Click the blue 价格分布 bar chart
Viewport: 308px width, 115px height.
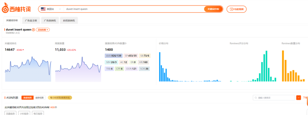tap(190, 67)
